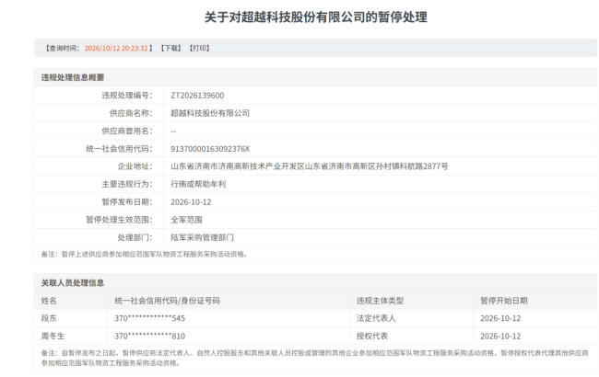This screenshot has height=377, width=599.
Task: Select the start date in 段东's row
Action: (500, 318)
